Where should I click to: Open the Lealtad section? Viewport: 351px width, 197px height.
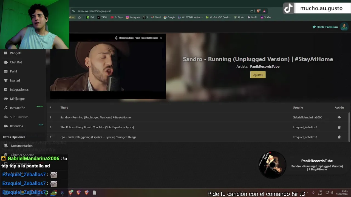click(15, 80)
